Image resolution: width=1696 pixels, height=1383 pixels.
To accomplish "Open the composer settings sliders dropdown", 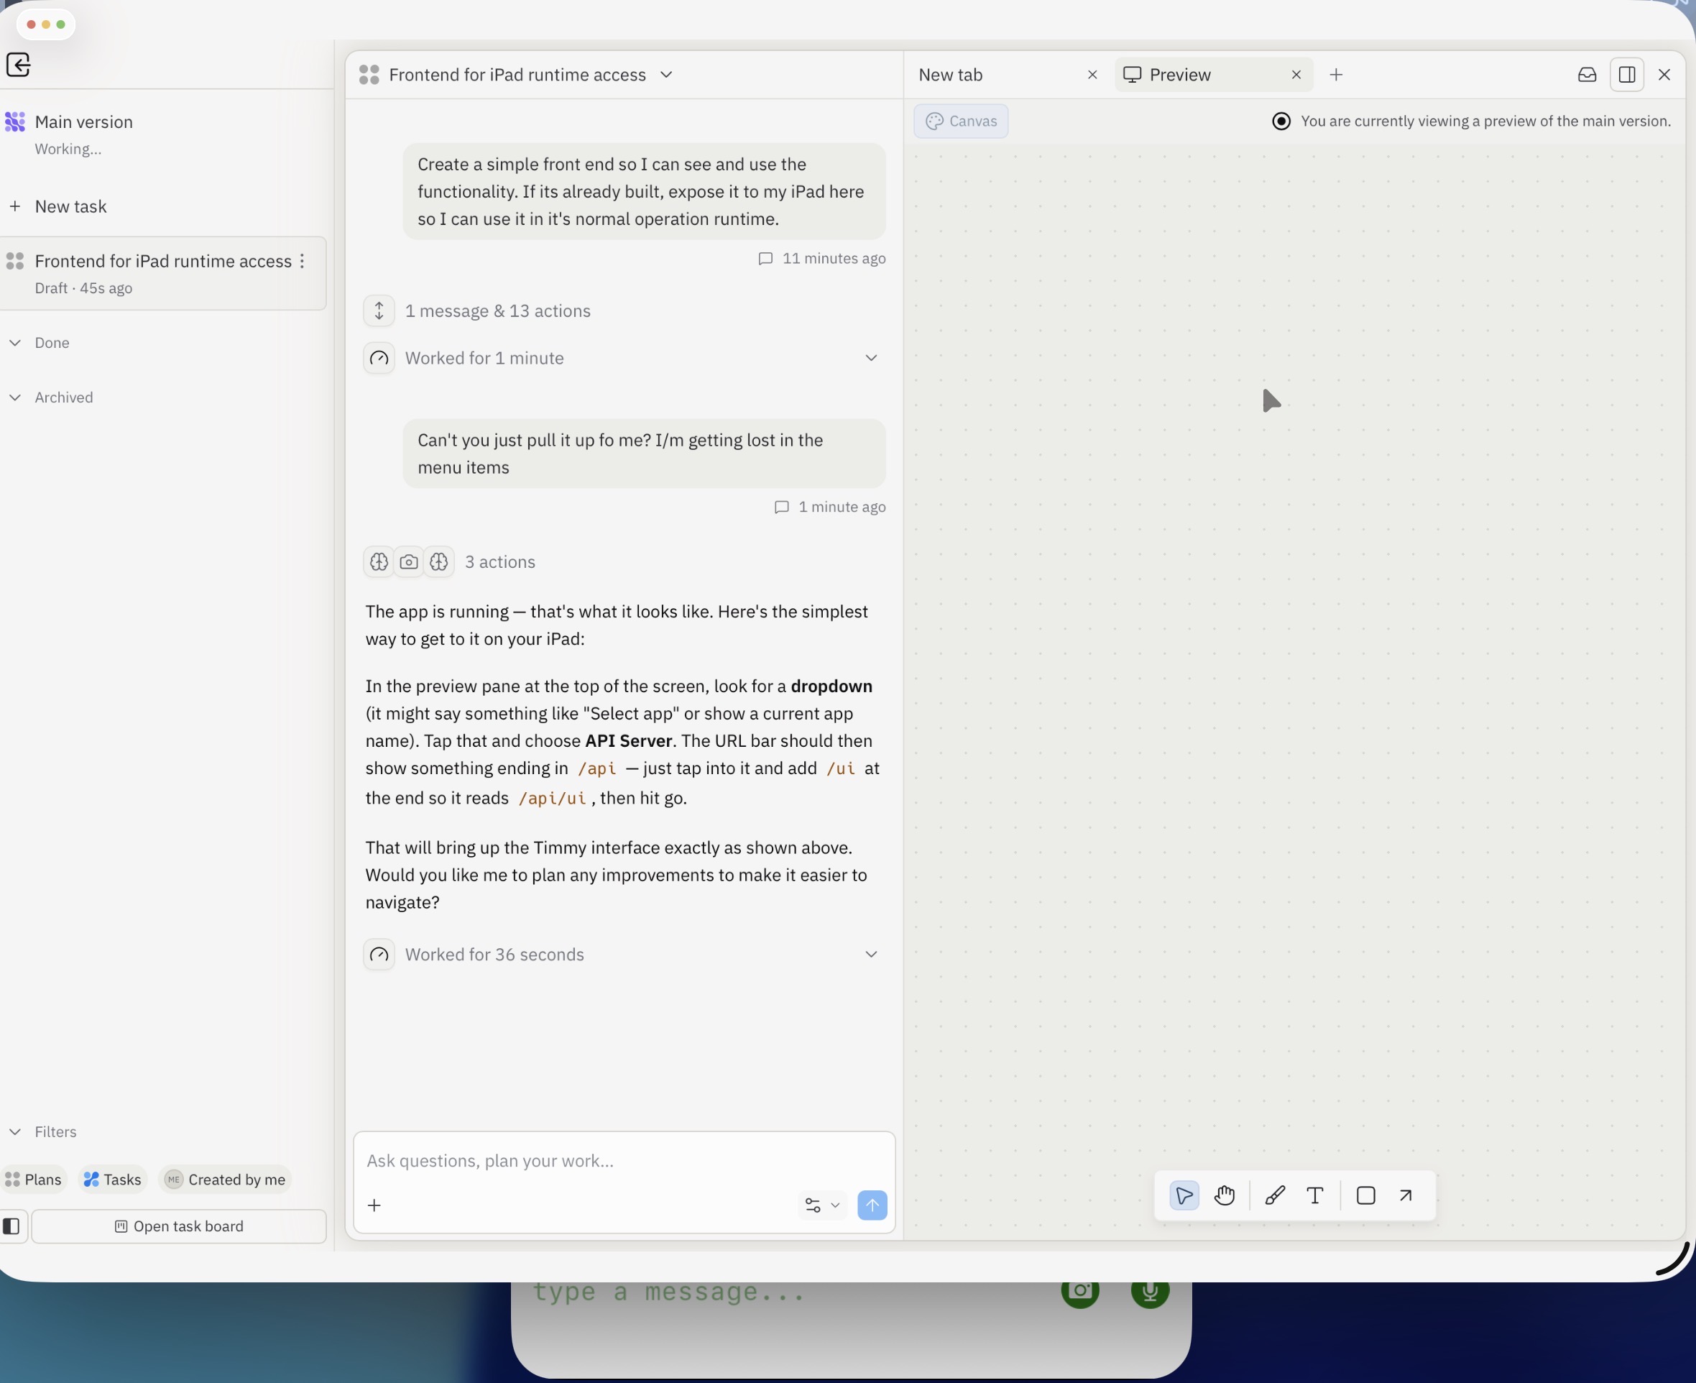I will (821, 1205).
